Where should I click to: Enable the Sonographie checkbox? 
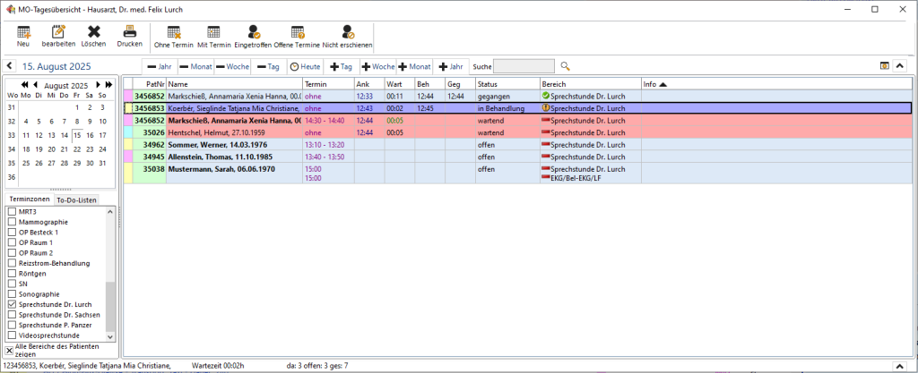click(x=12, y=293)
